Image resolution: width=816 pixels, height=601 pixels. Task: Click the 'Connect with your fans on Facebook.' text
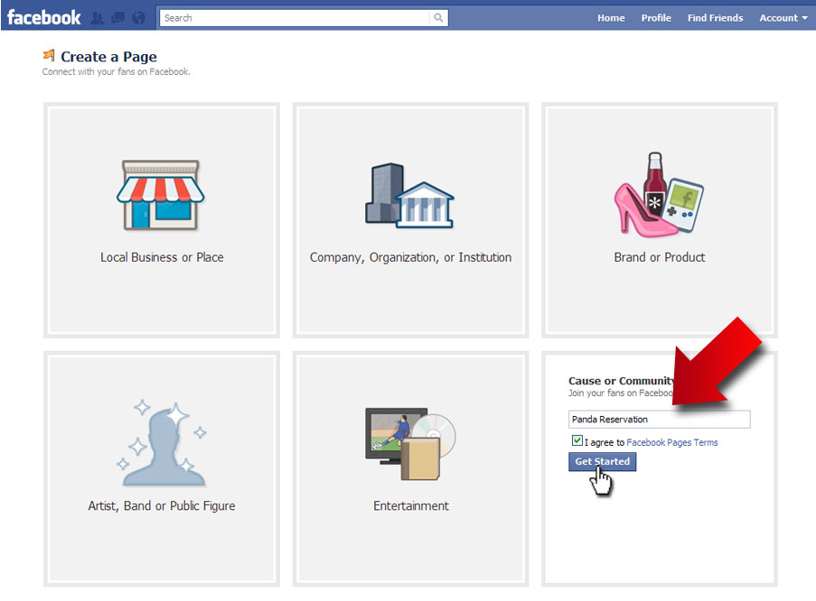[x=116, y=72]
